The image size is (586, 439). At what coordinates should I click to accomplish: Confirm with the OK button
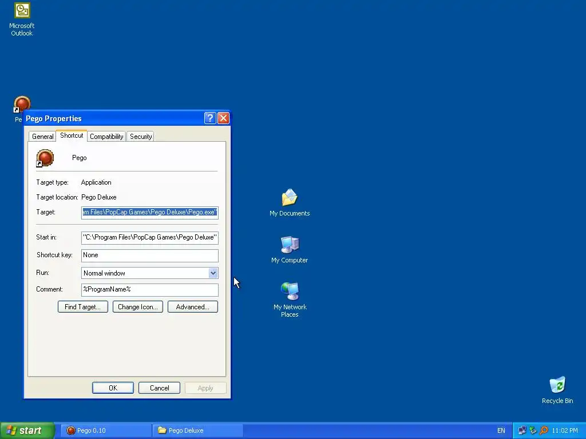pyautogui.click(x=113, y=388)
